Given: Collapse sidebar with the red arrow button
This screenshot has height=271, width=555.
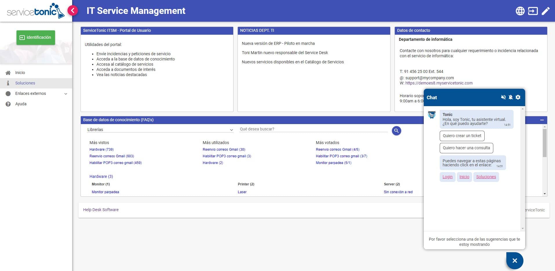Looking at the screenshot, I should point(73,11).
